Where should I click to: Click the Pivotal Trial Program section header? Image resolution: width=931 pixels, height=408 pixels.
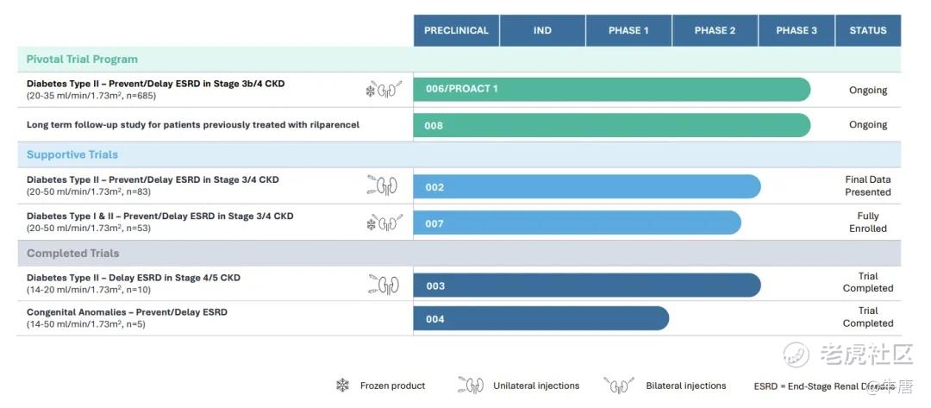click(x=82, y=60)
